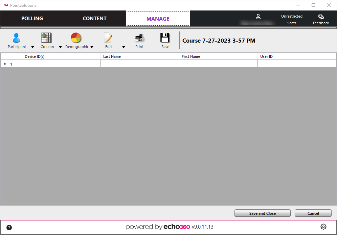This screenshot has height=235, width=337.
Task: Print the participant list
Action: (139, 38)
